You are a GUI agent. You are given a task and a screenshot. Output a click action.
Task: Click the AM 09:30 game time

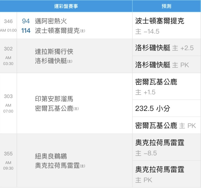8,166
